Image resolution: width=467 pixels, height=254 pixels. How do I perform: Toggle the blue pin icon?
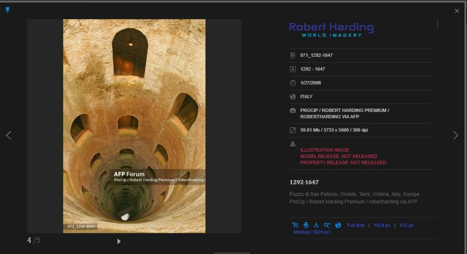tap(8, 10)
